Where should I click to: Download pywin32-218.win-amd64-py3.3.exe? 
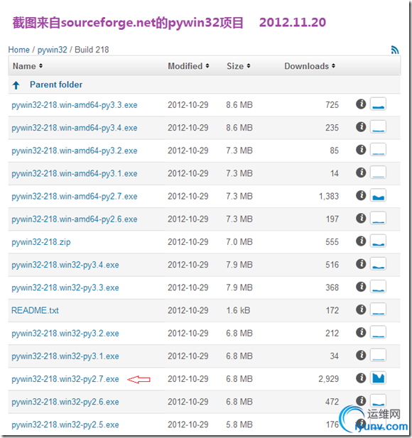coord(75,105)
